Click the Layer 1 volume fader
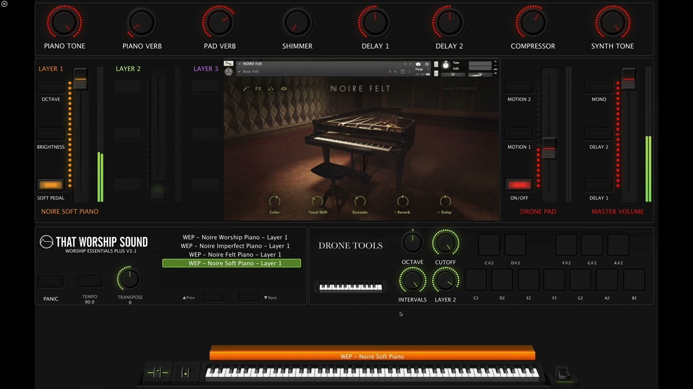693x389 pixels. tap(80, 81)
